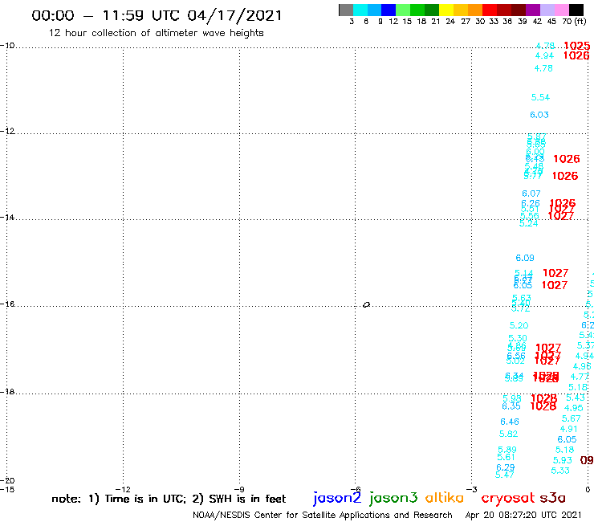
Task: Click the 6.09 wave height value
Action: pyautogui.click(x=525, y=258)
